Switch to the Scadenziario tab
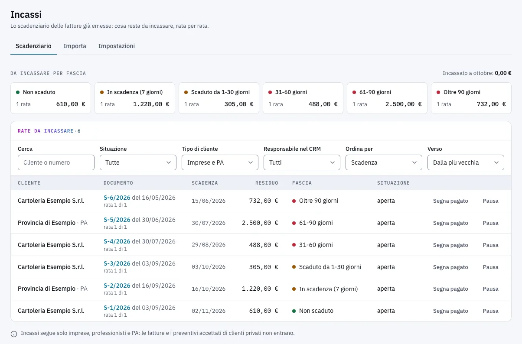522x344 pixels. coord(33,46)
